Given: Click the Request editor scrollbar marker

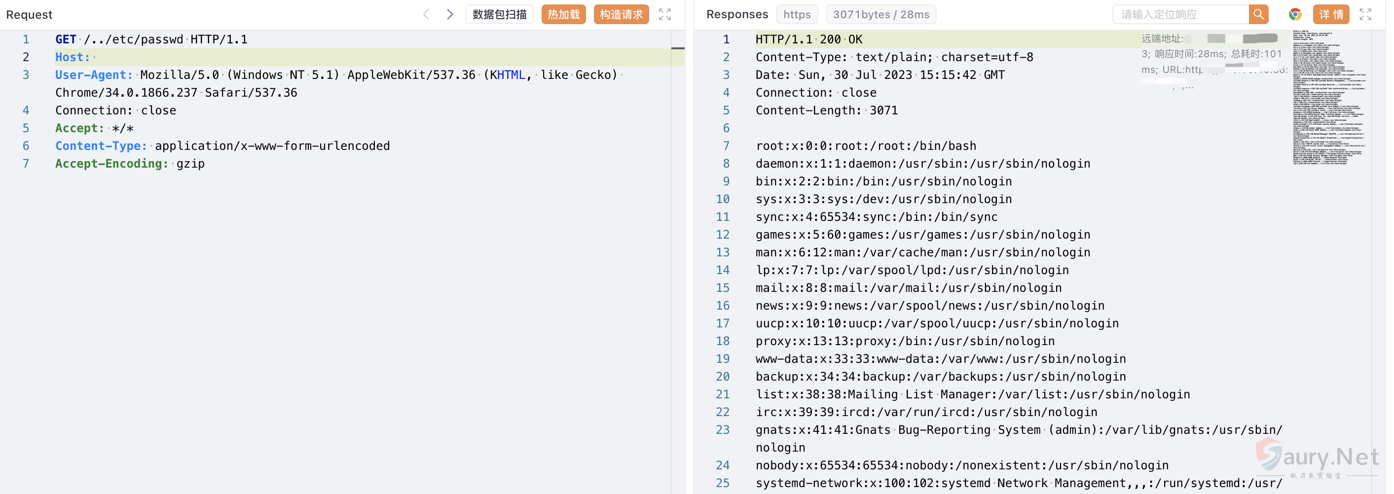Looking at the screenshot, I should coord(678,49).
